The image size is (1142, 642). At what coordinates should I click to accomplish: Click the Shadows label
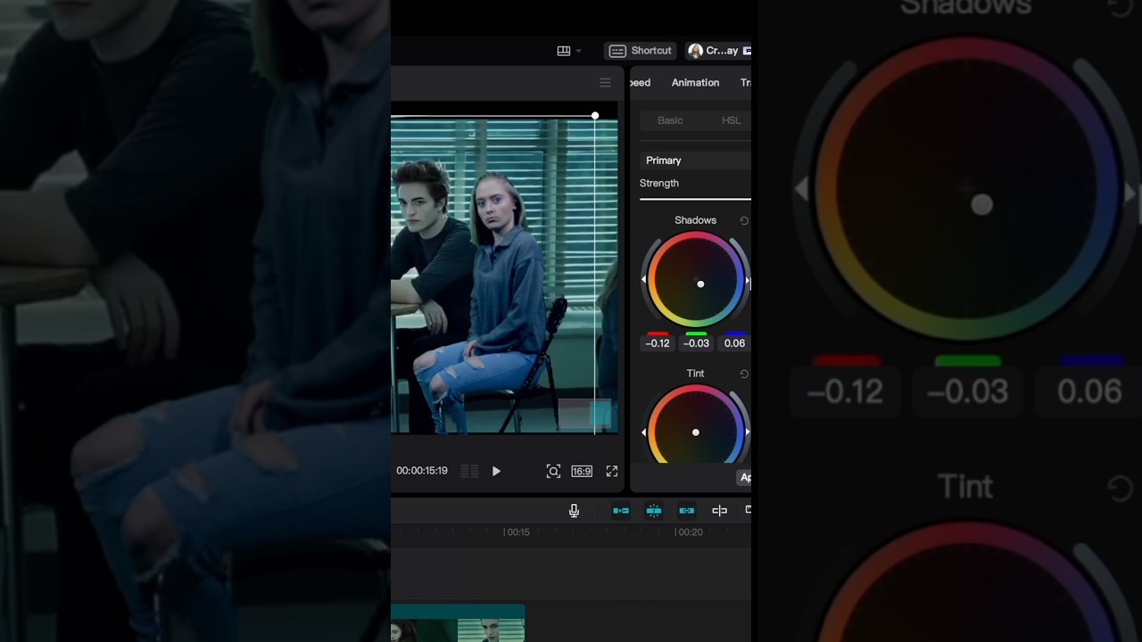point(695,220)
